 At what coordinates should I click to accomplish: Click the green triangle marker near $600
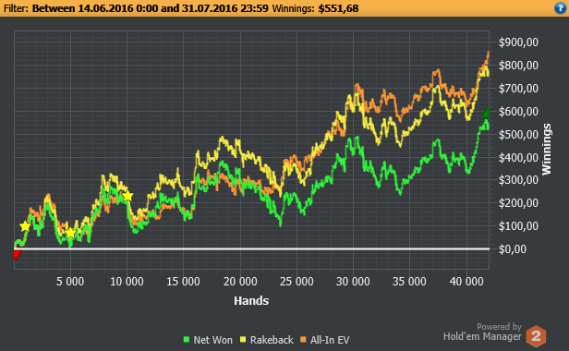[486, 113]
